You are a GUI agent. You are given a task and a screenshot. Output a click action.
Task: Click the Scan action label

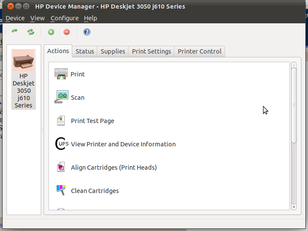[77, 98]
